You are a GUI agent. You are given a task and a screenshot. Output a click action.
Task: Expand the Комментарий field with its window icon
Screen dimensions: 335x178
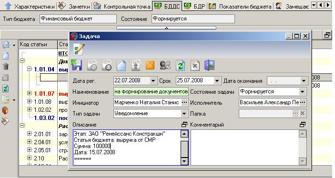coord(303,124)
